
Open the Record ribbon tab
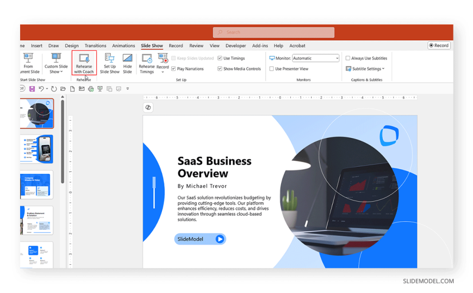pyautogui.click(x=176, y=46)
